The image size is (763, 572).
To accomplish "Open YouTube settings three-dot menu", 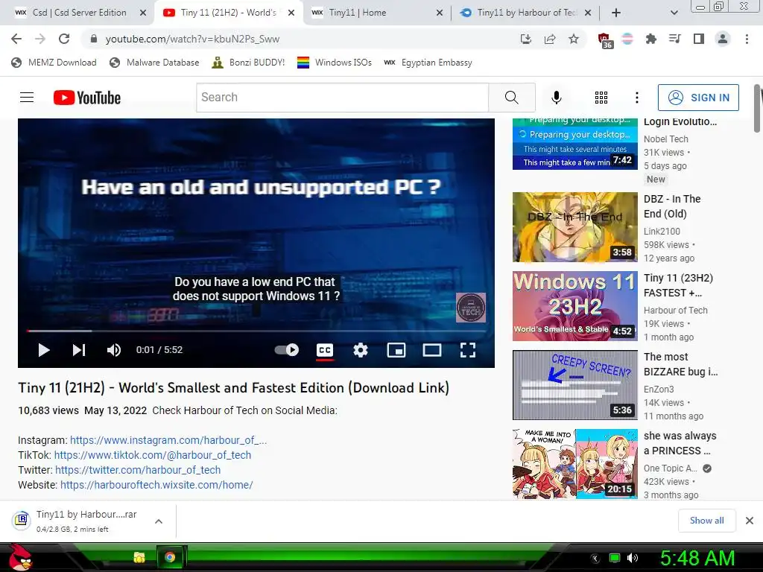I will point(636,98).
